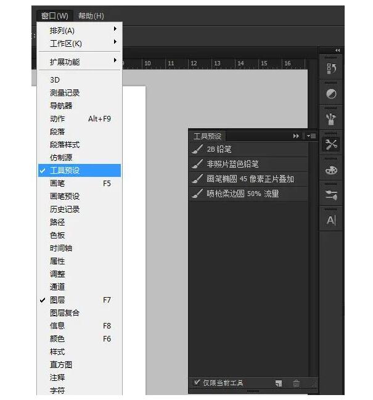Click ruler mark 12 on horizontal ruler
373x400 pixels.
point(194,63)
